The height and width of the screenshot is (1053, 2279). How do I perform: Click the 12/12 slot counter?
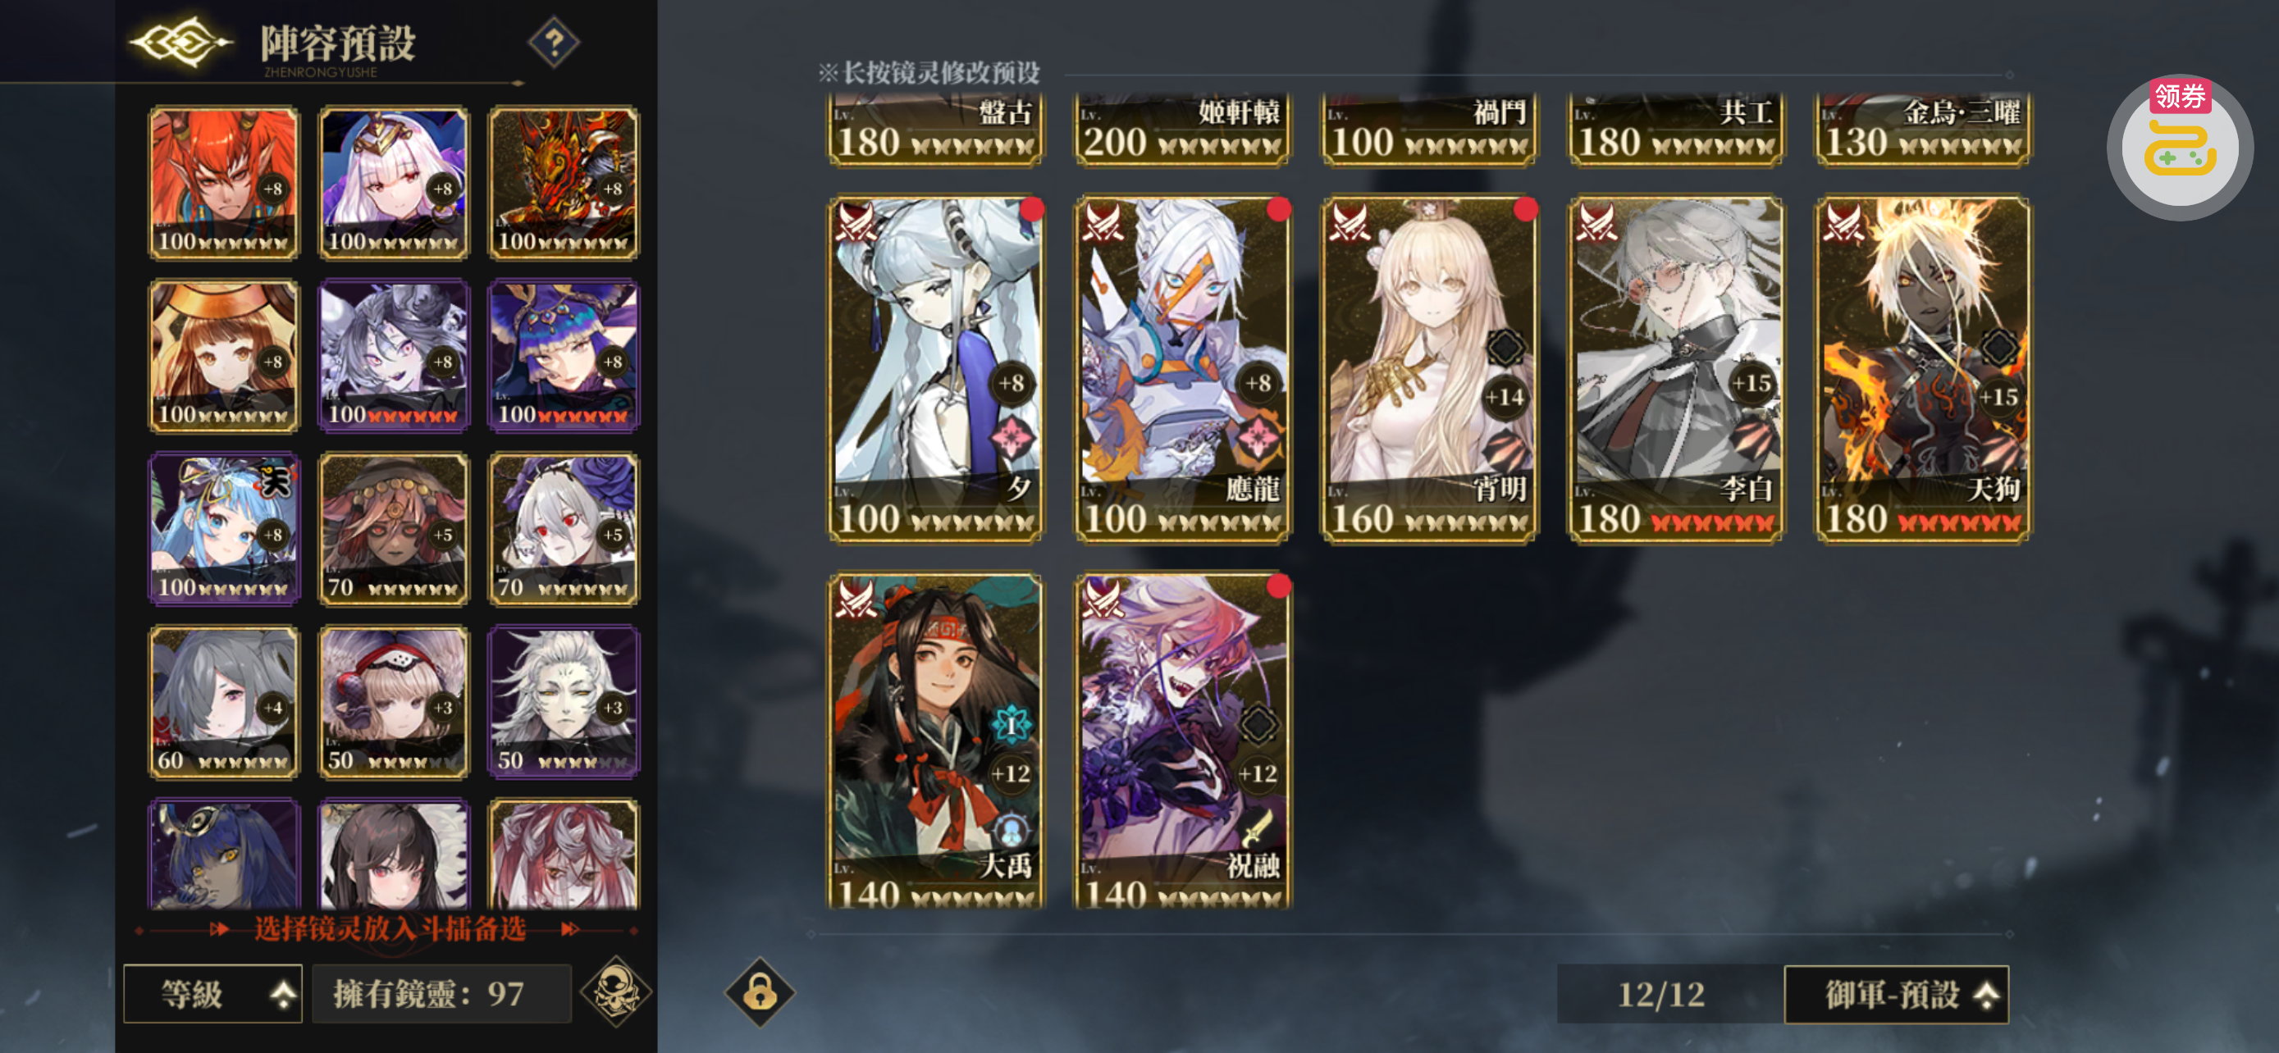(x=1661, y=994)
